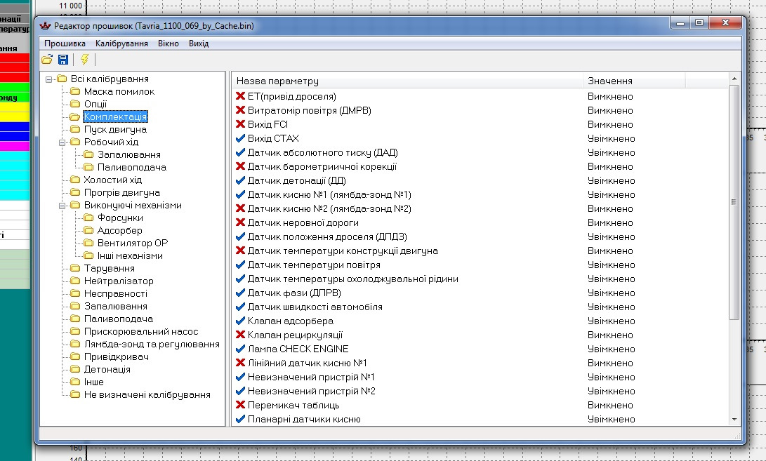Click folder icon of Нейтралізатор
This screenshot has height=461, width=766.
[74, 281]
